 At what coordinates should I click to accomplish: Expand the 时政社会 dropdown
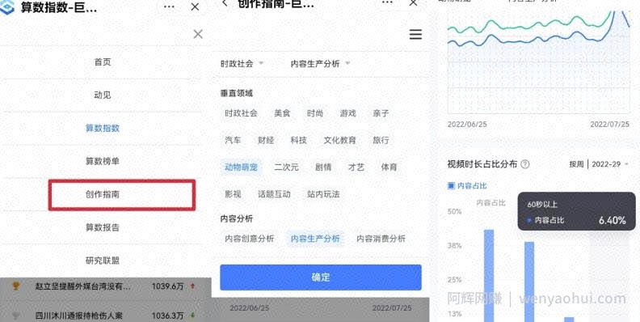click(242, 64)
